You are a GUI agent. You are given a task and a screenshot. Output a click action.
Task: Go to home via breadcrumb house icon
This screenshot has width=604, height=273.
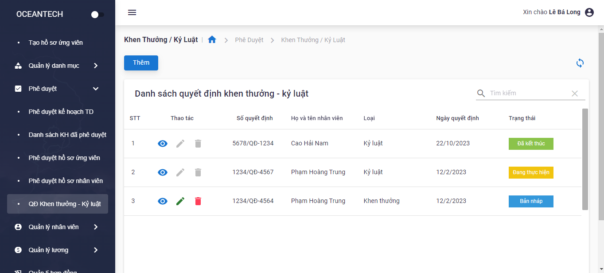212,39
